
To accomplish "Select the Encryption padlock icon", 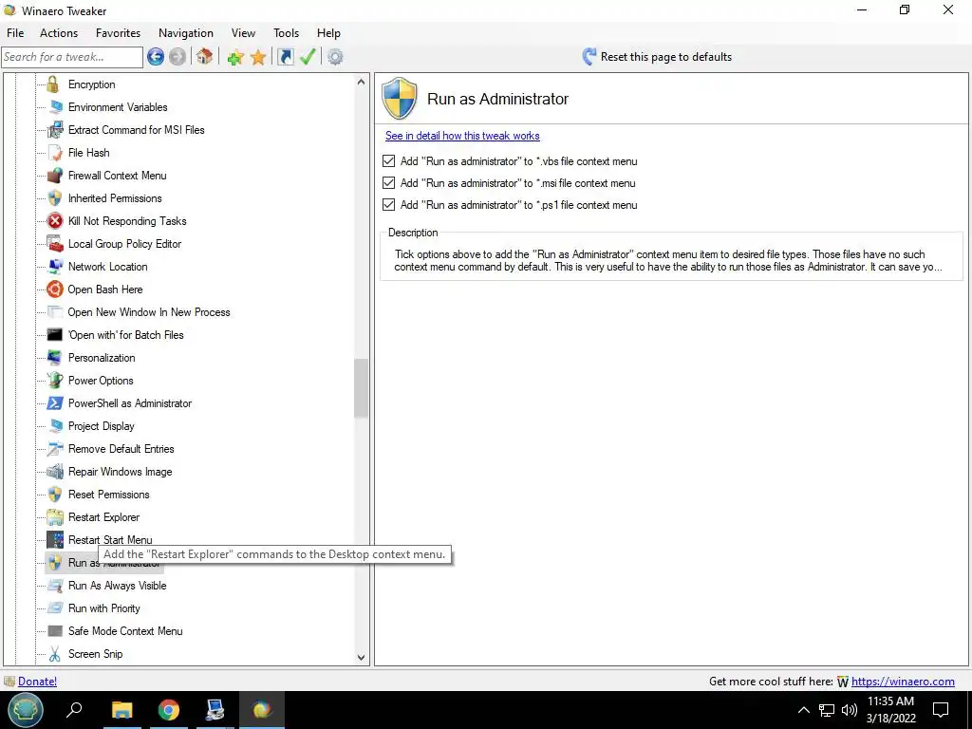I will (x=54, y=84).
